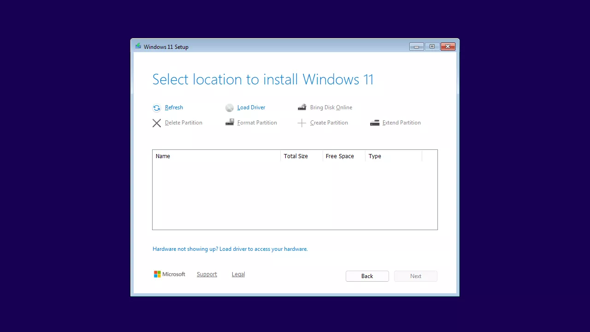The width and height of the screenshot is (590, 332).
Task: Open the Legal link
Action: pyautogui.click(x=238, y=274)
